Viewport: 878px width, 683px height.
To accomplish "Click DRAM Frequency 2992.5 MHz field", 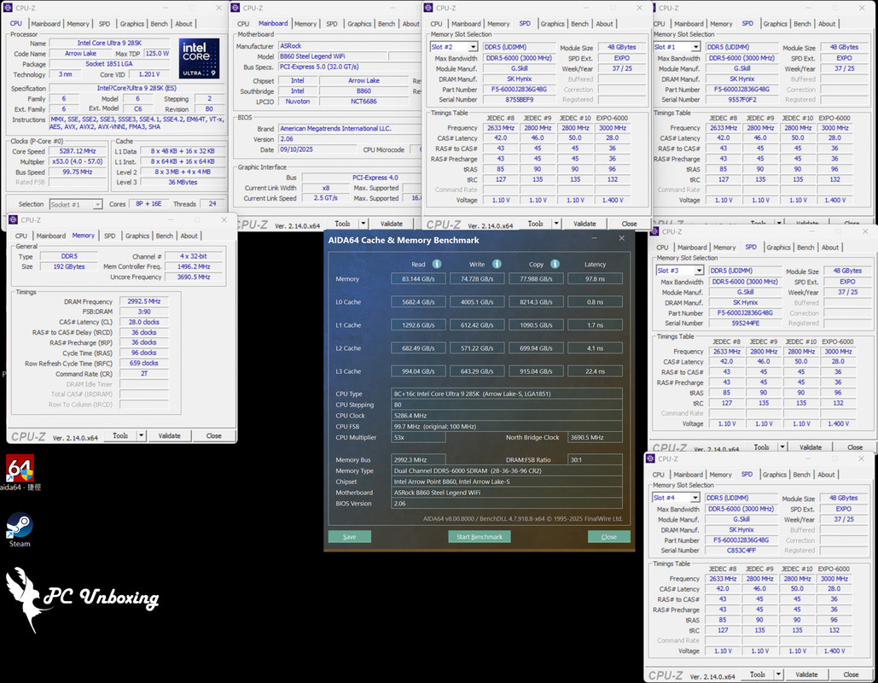I will pyautogui.click(x=144, y=301).
